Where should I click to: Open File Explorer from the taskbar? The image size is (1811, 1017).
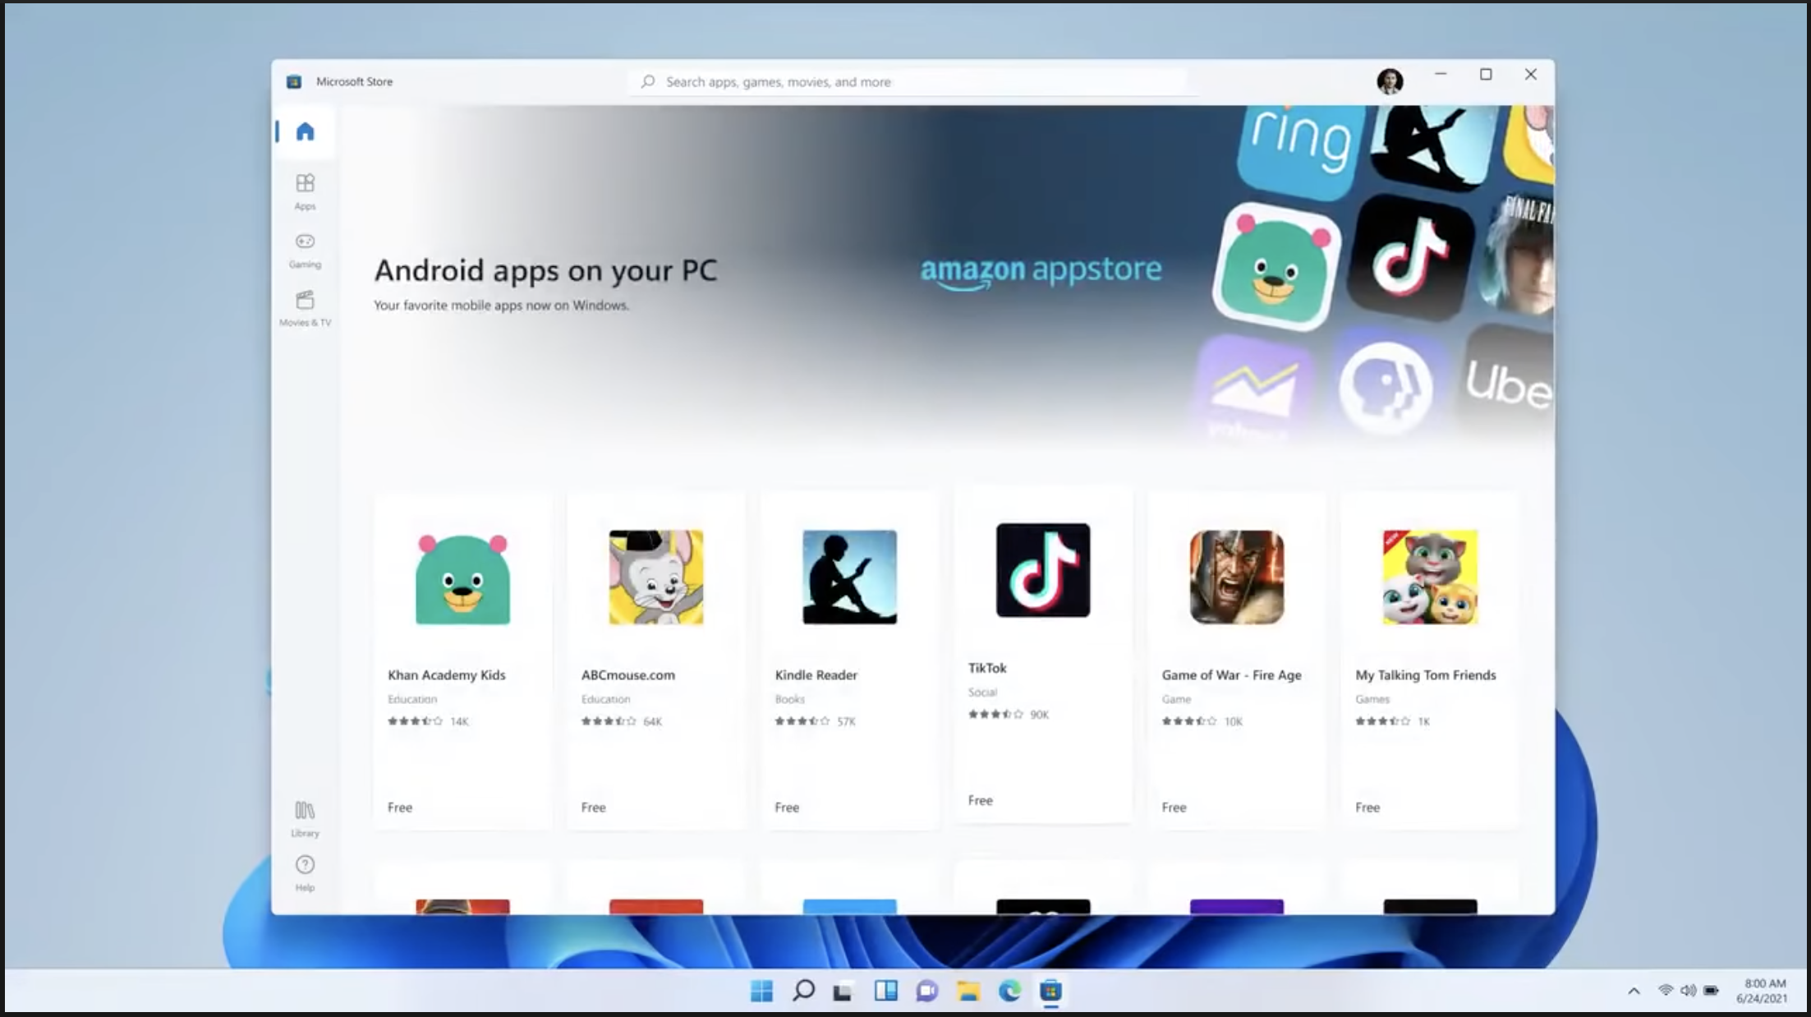[x=968, y=991]
